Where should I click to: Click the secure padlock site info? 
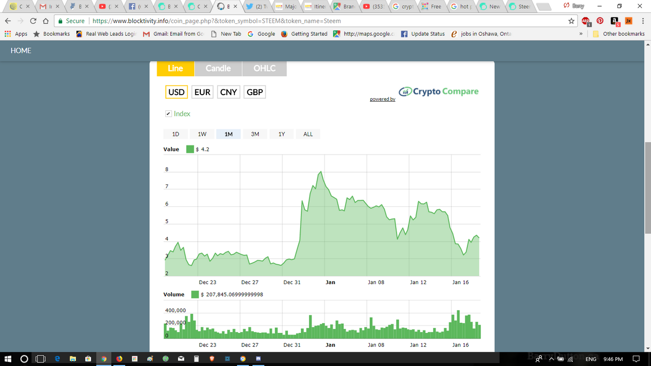tap(70, 21)
